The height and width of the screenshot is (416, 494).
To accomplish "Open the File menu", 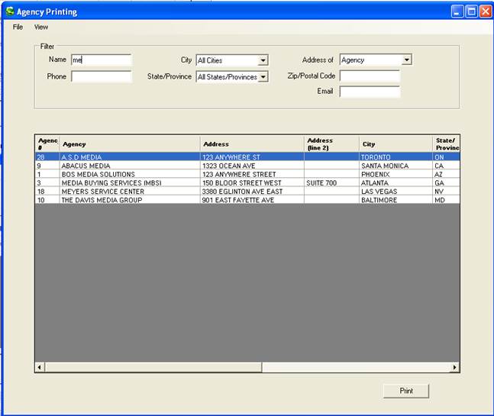I will point(18,27).
